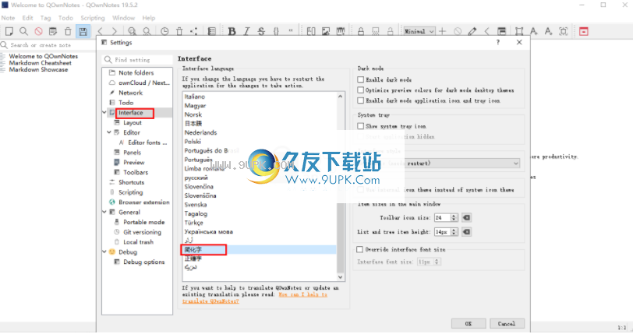633x334 pixels.
Task: Click the red window icon at toolbar end
Action: 583,31
